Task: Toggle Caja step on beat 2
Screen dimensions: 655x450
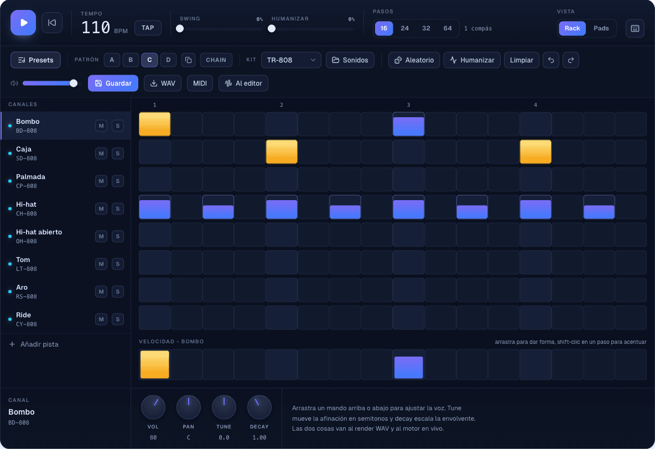Action: click(x=282, y=151)
